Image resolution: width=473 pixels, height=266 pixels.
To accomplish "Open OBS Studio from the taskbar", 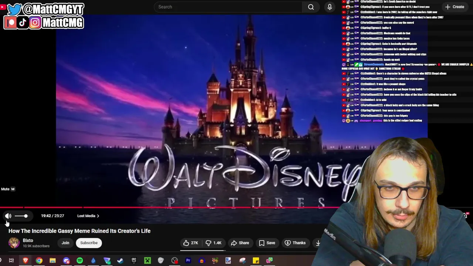I will click(174, 260).
